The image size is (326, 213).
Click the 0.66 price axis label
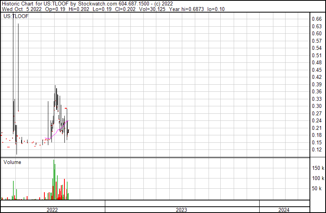[x=317, y=19]
